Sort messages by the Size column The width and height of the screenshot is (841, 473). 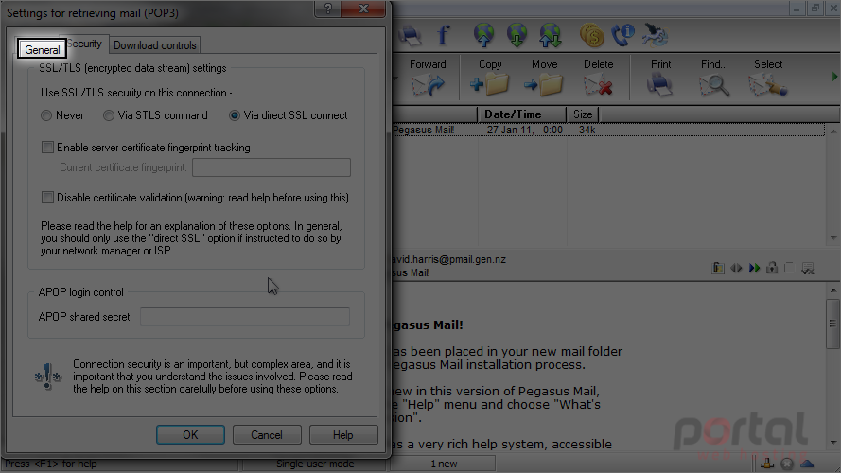click(x=583, y=114)
